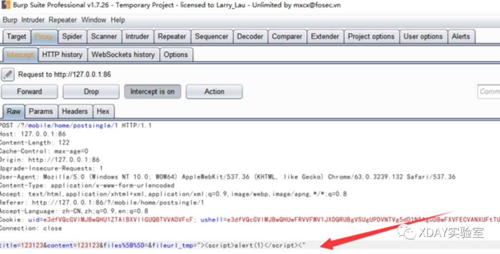Image resolution: width=500 pixels, height=254 pixels.
Task: Switch to the Headers view tab
Action: [x=75, y=111]
